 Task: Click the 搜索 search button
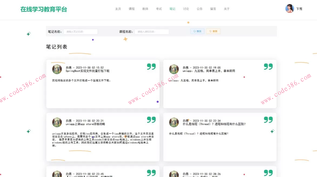tap(197, 31)
